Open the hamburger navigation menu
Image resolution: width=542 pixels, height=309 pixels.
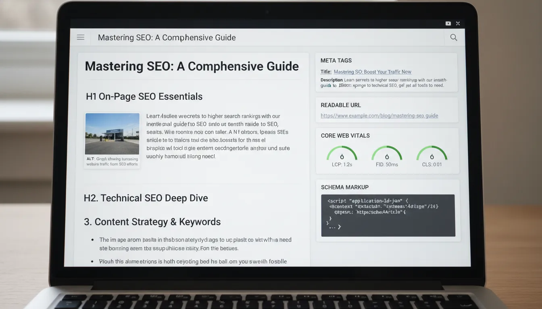pos(80,37)
